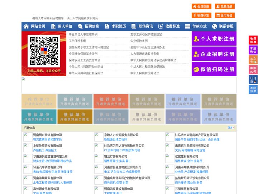
Task: Open the 金币充值 button
Action: click(x=225, y=15)
